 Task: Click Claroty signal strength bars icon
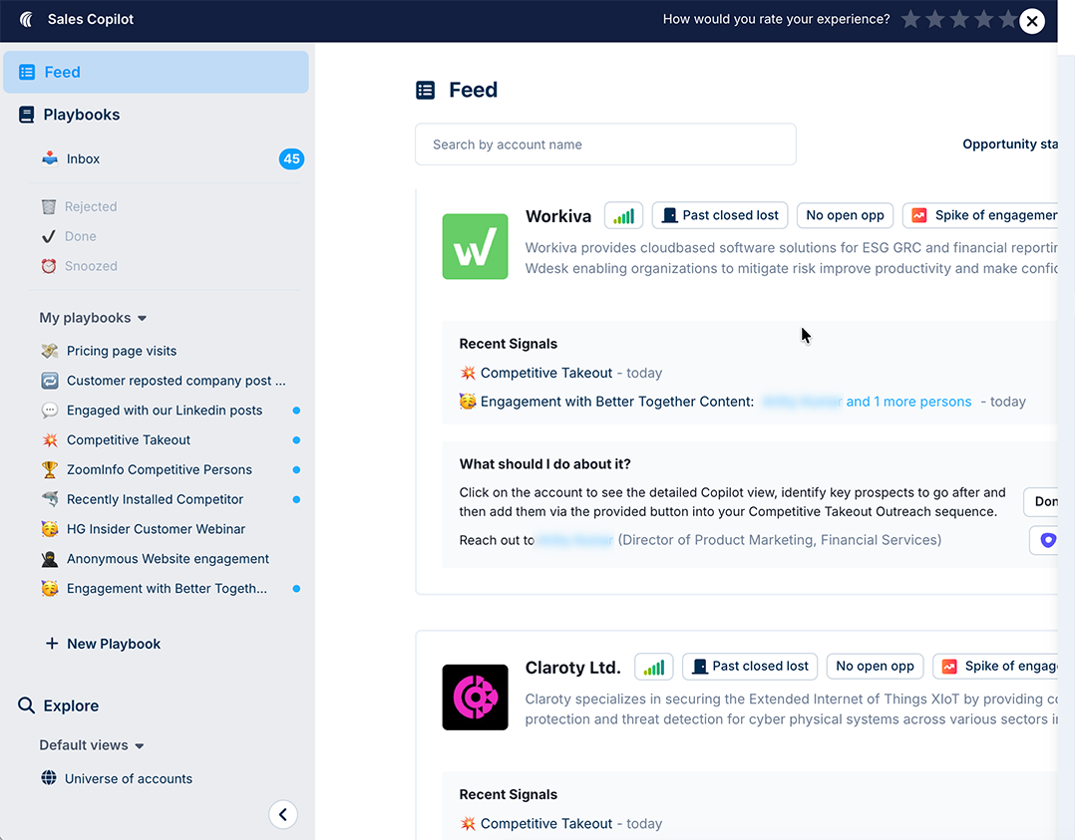point(653,667)
